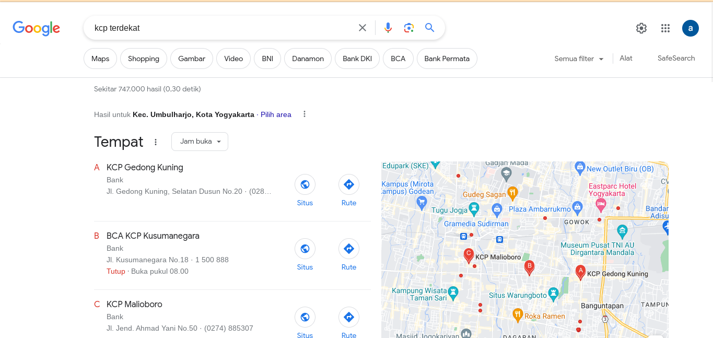Select the BNI filter chip
The image size is (713, 338).
click(x=267, y=59)
